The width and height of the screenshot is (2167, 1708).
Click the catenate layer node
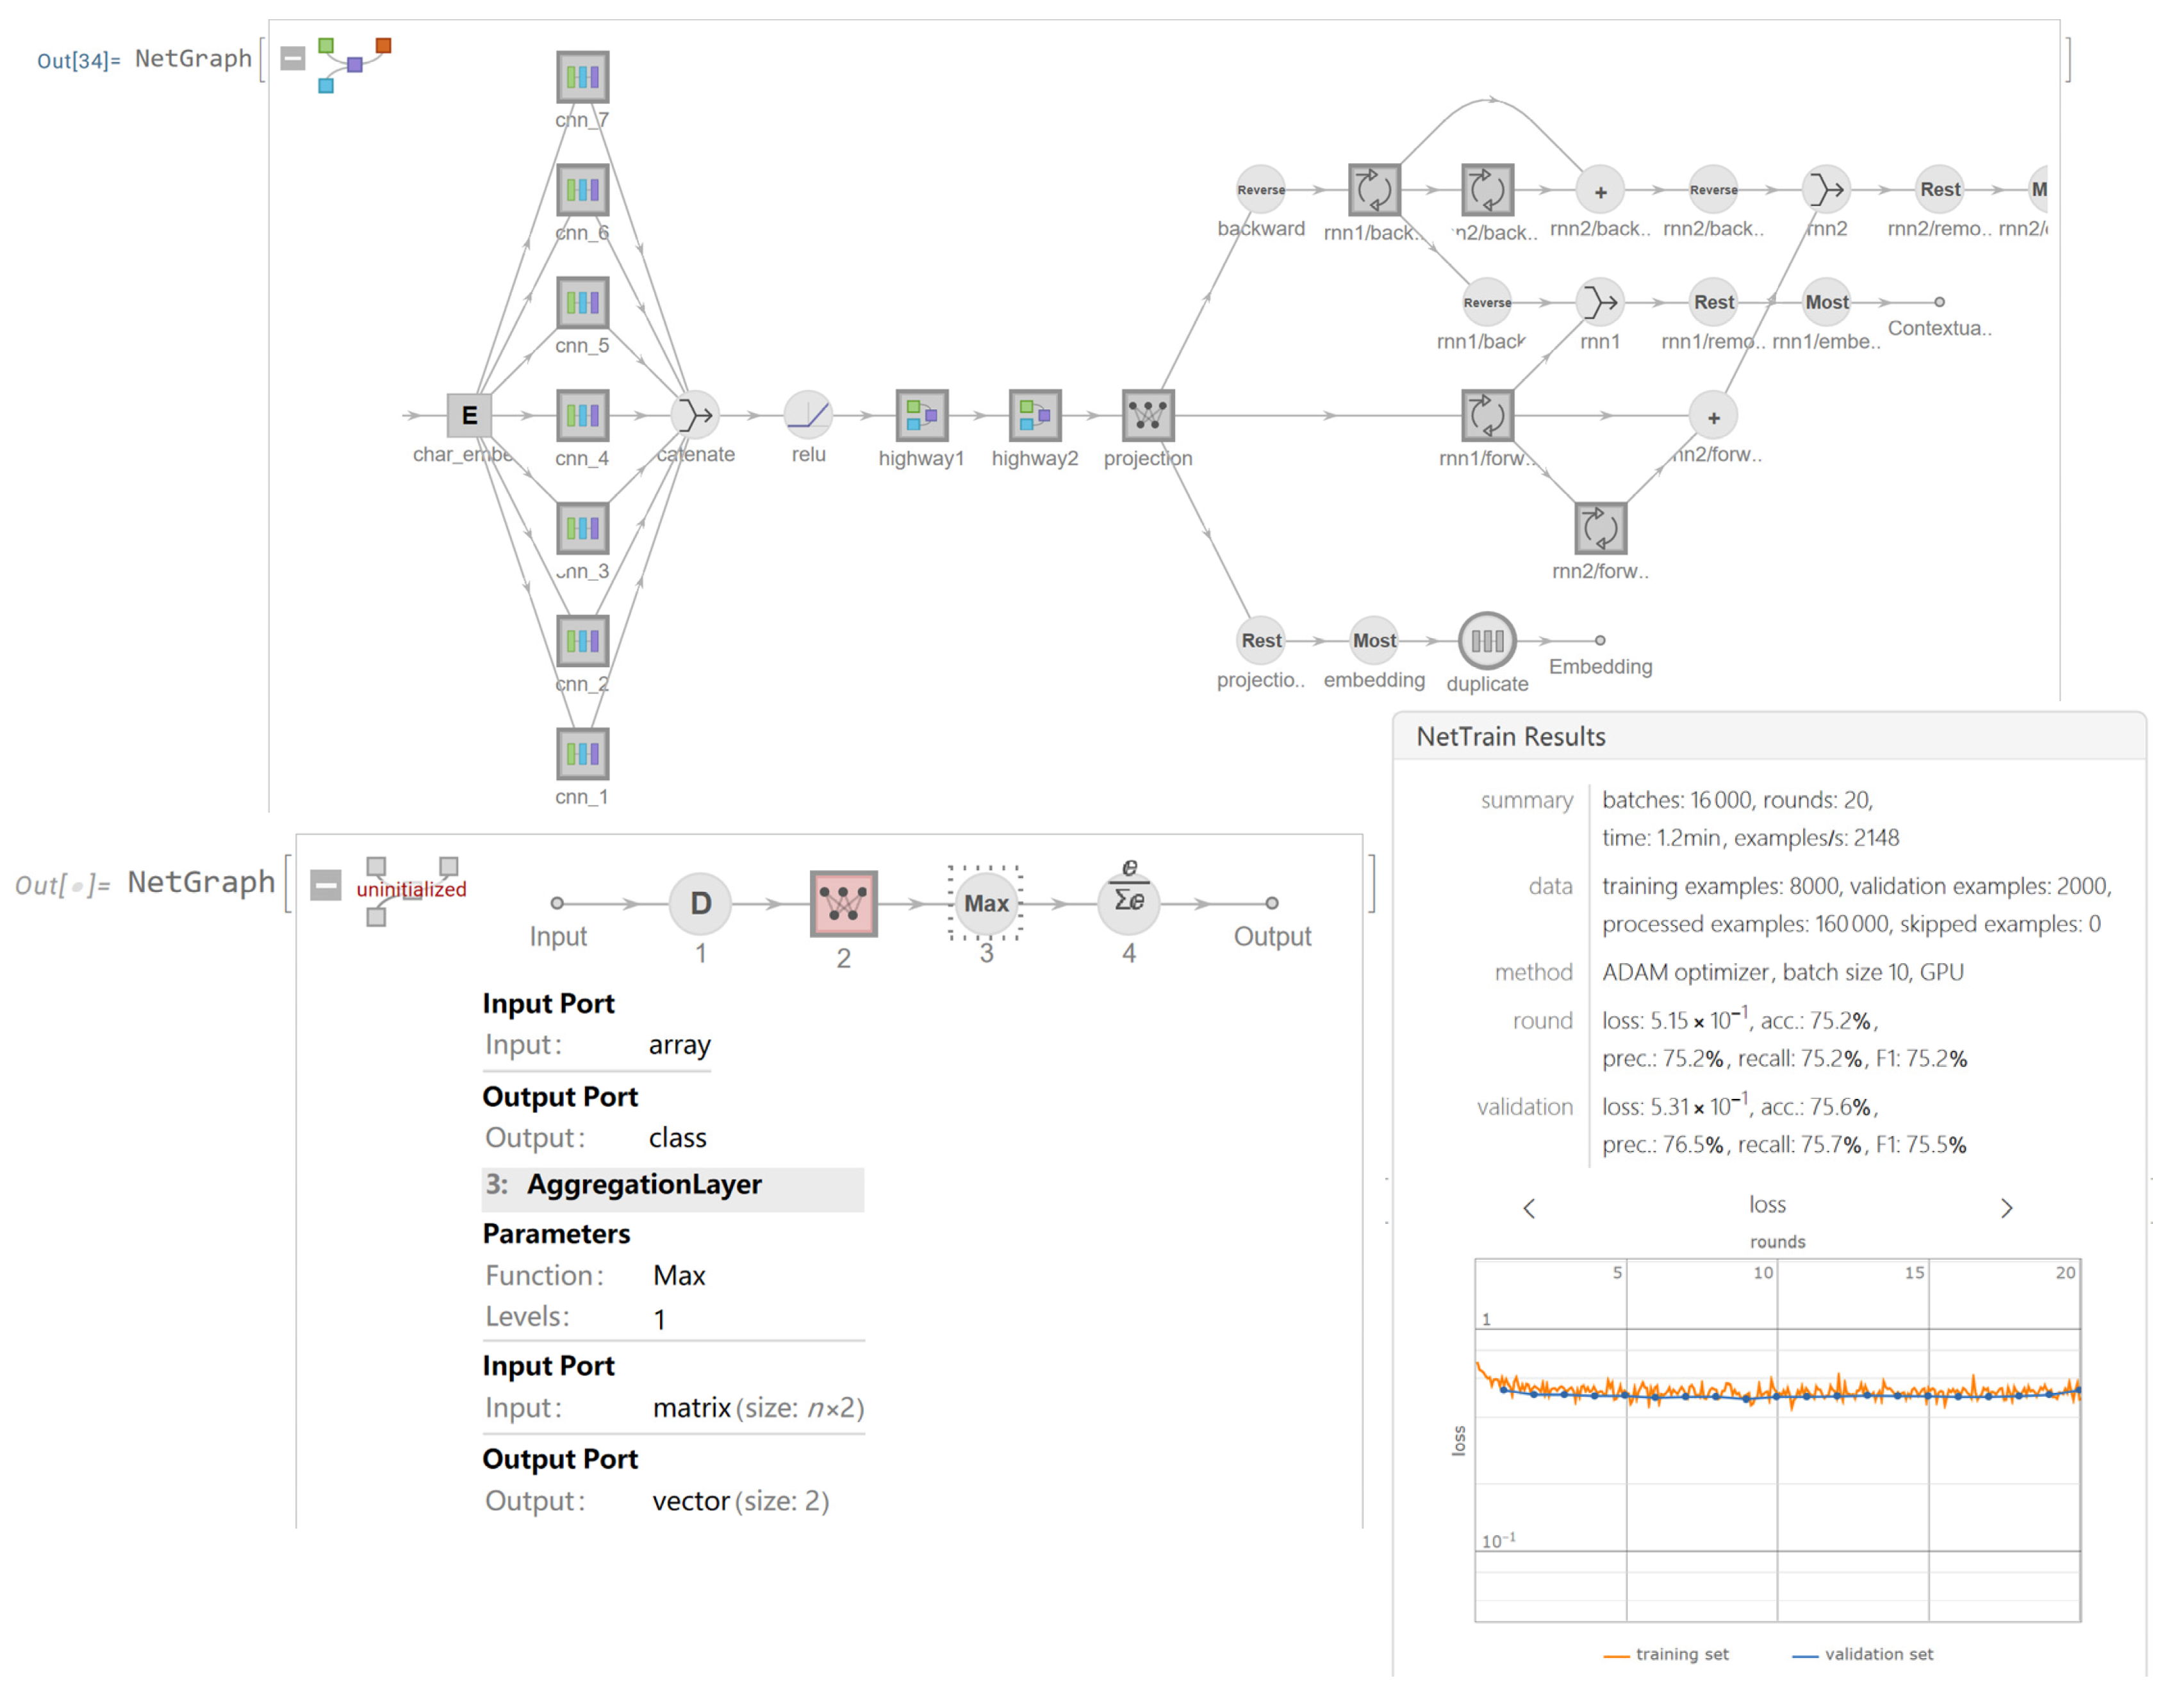point(695,414)
